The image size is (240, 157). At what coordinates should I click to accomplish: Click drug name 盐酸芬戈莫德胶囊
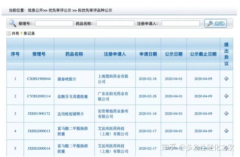pyautogui.click(x=73, y=96)
